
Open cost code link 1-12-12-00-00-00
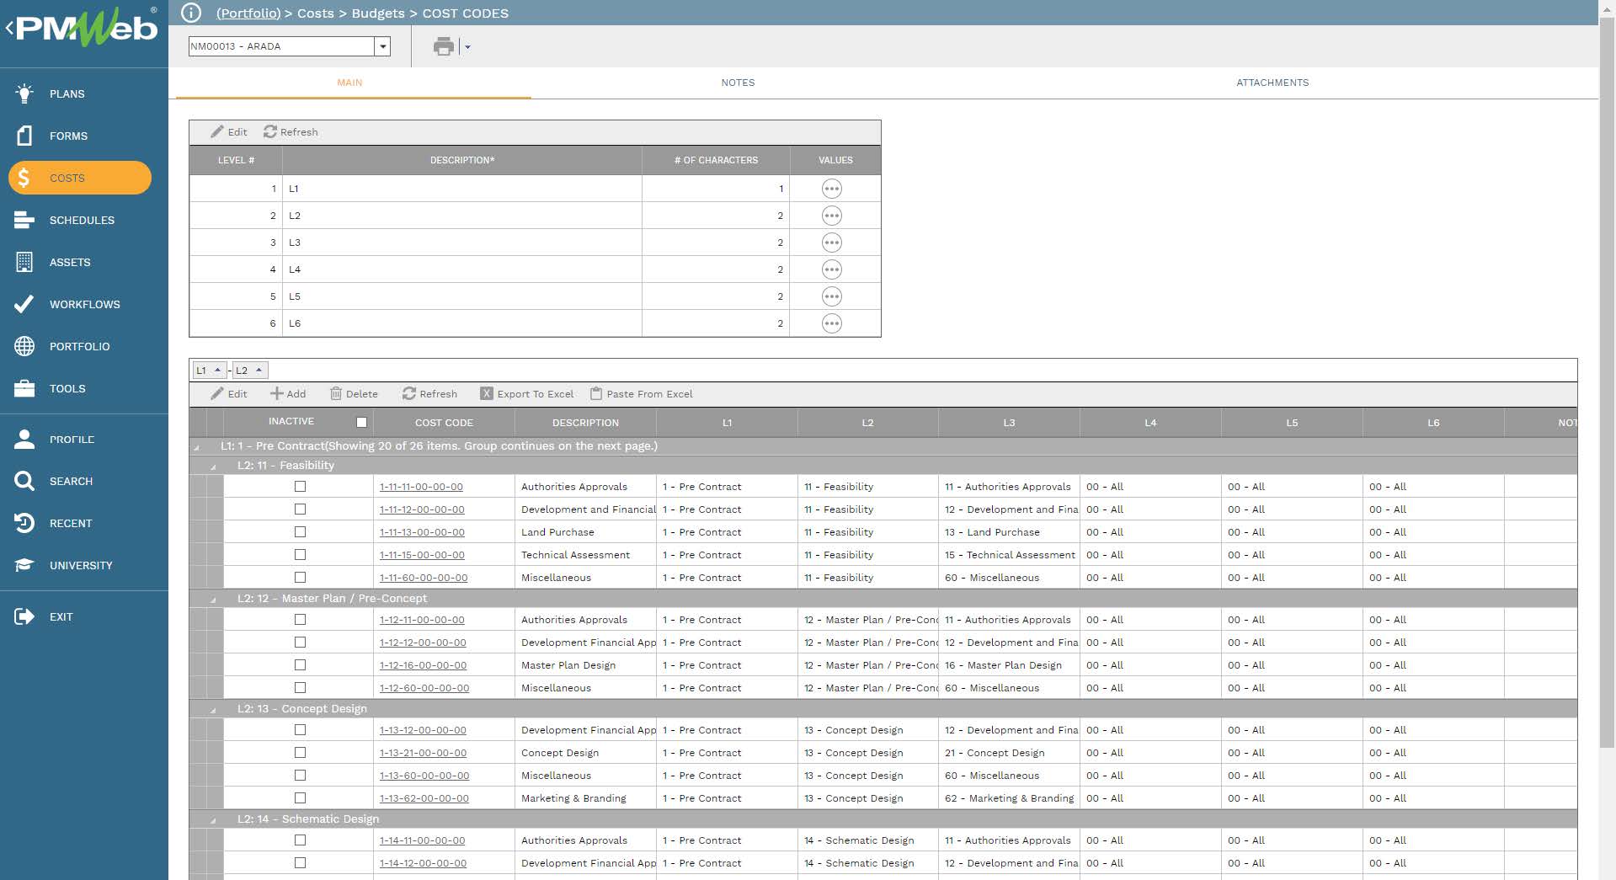[423, 643]
